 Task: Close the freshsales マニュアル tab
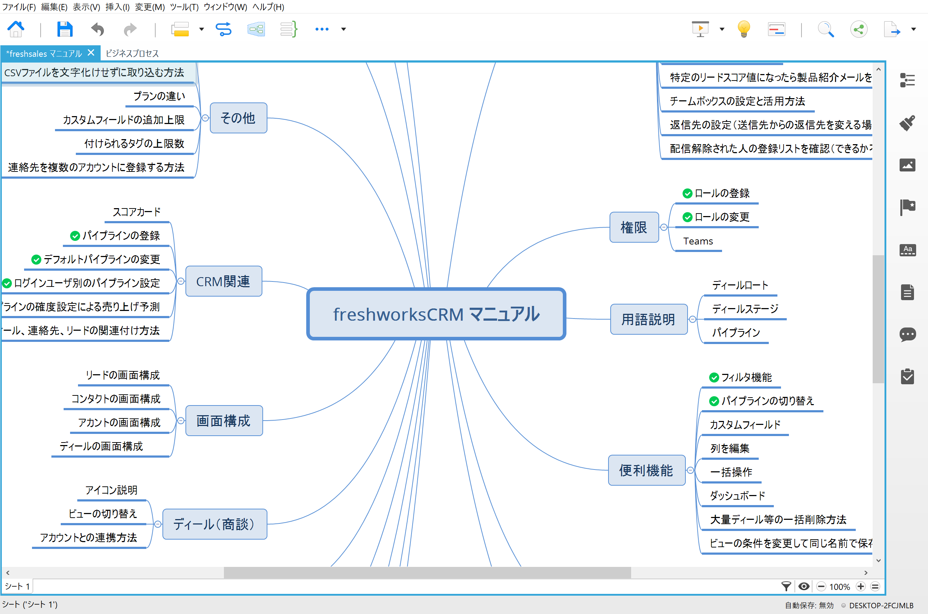(x=91, y=52)
